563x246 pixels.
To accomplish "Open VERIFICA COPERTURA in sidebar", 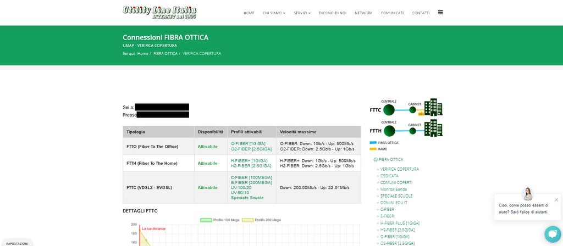I will tap(400, 169).
